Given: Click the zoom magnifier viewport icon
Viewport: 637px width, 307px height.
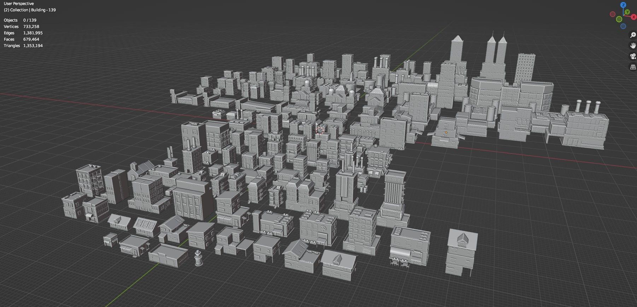Looking at the screenshot, I should (x=633, y=35).
